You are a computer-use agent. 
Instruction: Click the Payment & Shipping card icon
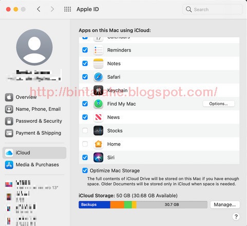pos(9,133)
